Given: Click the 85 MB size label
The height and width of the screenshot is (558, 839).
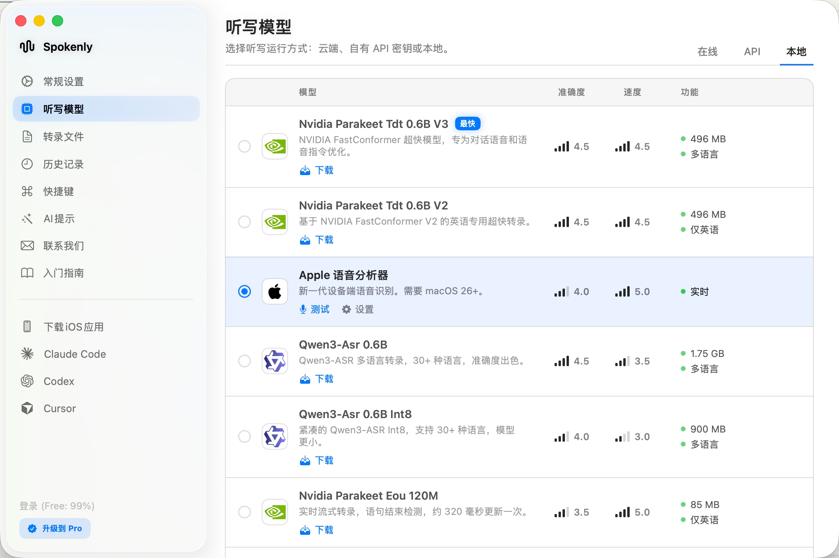Looking at the screenshot, I should coord(705,505).
